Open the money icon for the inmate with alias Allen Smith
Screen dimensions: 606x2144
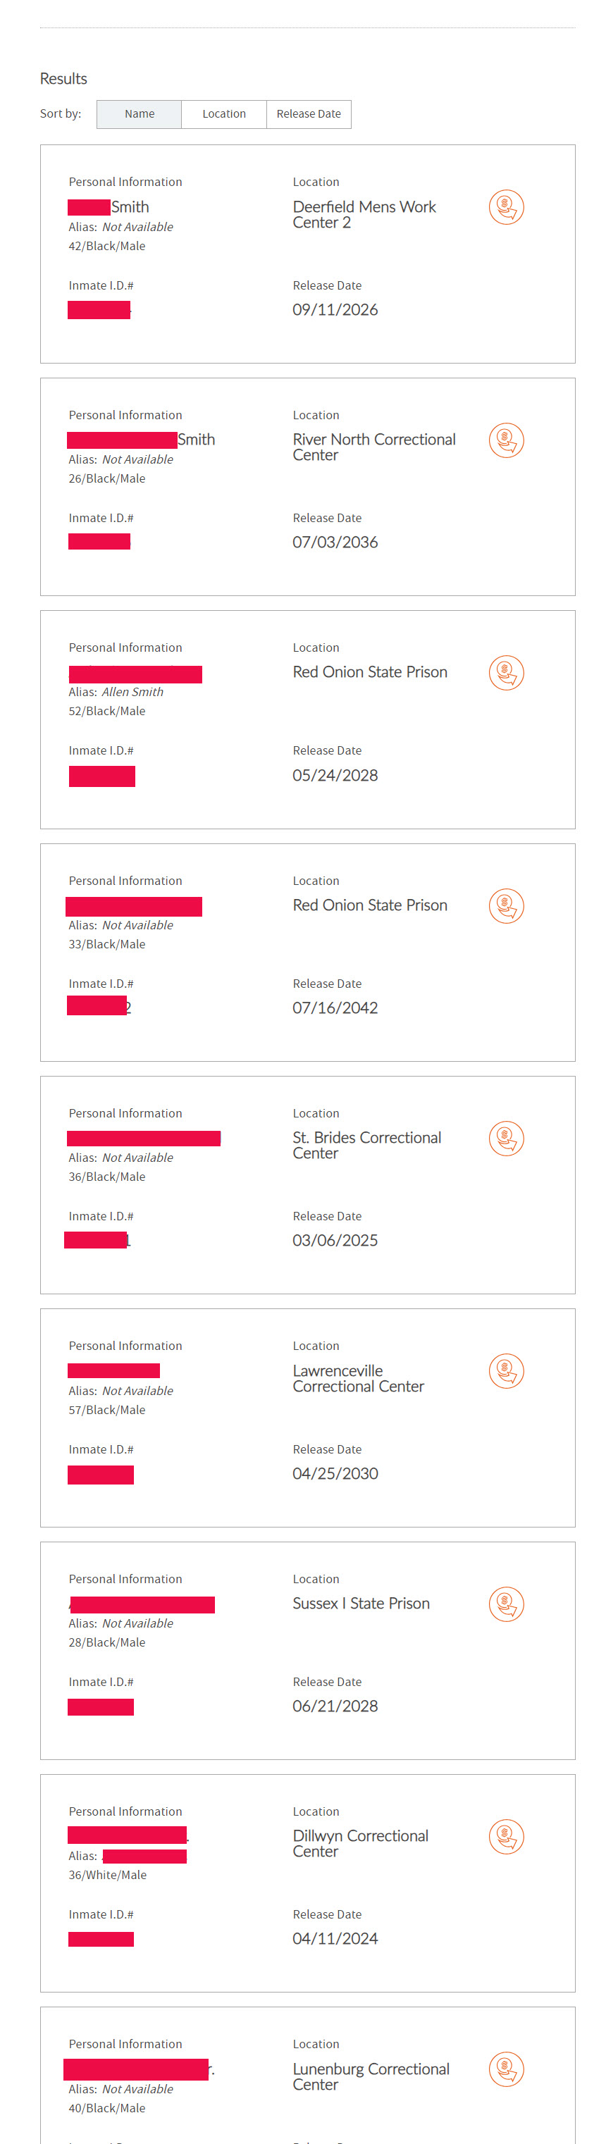click(506, 672)
